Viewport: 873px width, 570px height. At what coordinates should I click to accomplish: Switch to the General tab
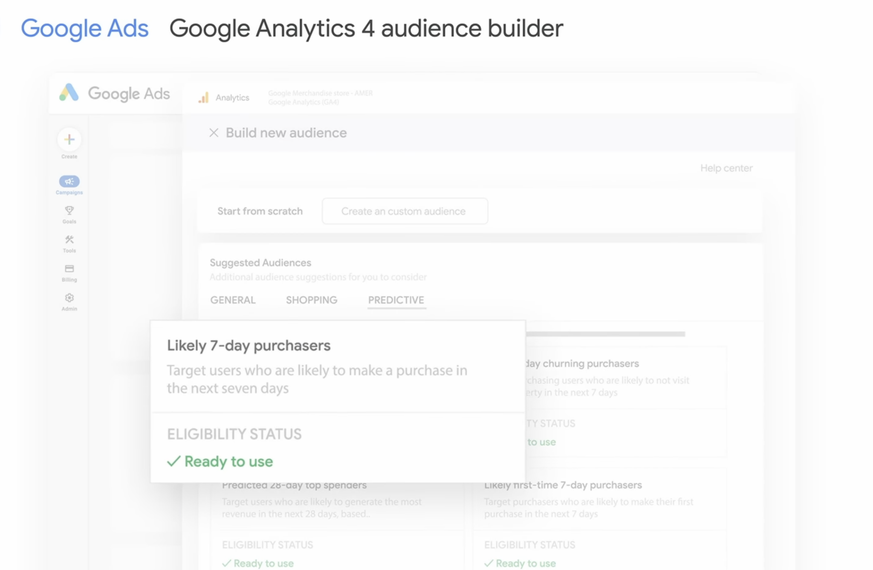(x=233, y=300)
